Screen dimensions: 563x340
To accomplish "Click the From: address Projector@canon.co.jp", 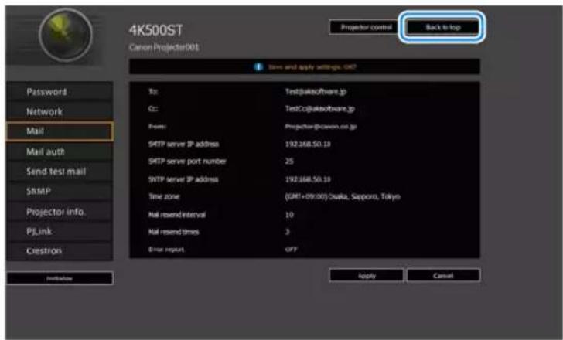I will pos(321,127).
